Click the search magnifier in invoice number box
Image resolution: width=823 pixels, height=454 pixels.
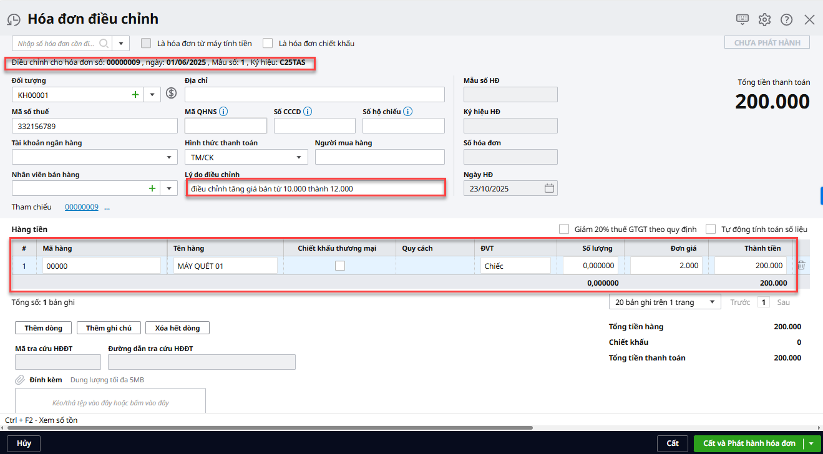104,44
